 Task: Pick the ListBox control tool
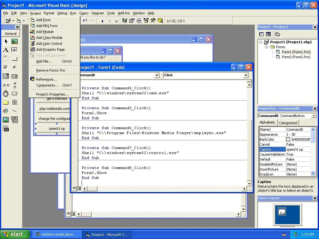(14, 76)
